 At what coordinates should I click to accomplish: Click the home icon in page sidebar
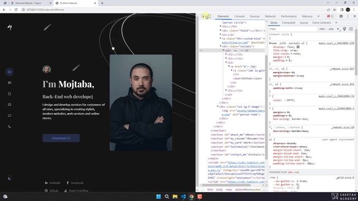10,72
